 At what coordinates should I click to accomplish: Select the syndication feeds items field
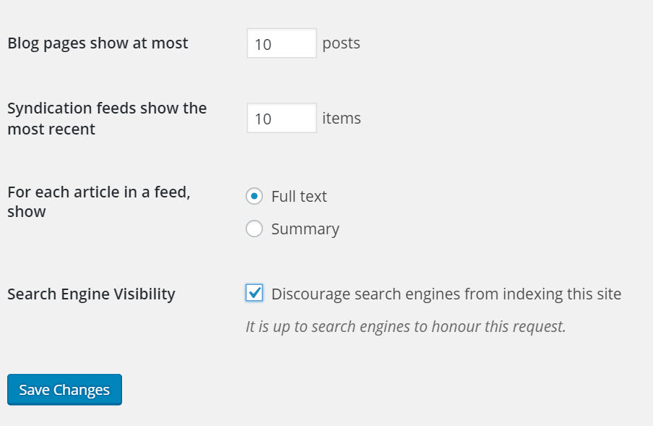coord(281,118)
